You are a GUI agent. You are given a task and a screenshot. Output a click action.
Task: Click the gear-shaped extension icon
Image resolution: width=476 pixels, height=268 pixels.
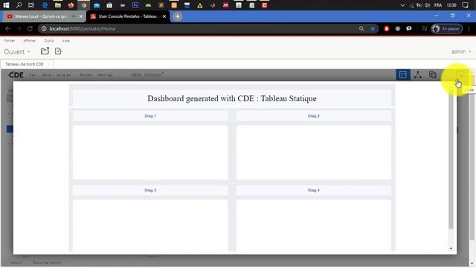click(x=398, y=28)
